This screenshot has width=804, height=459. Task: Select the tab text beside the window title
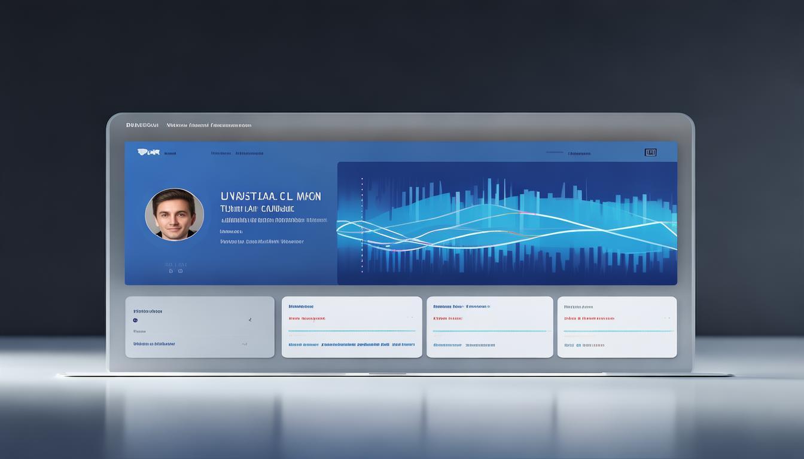click(x=209, y=126)
